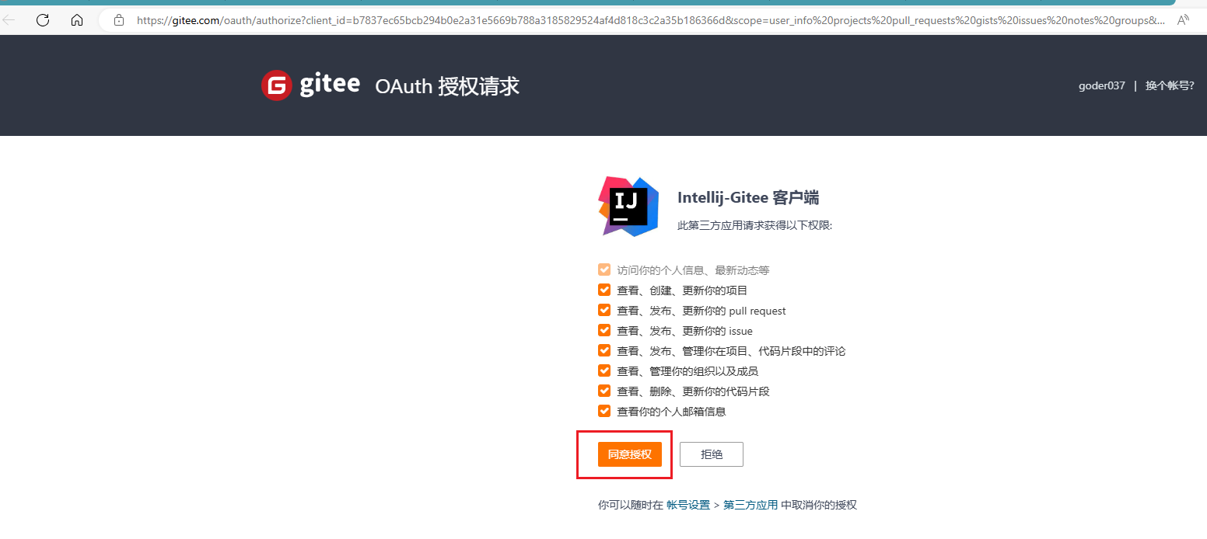Click the orange 同意授权 button
The height and width of the screenshot is (539, 1207).
630,454
